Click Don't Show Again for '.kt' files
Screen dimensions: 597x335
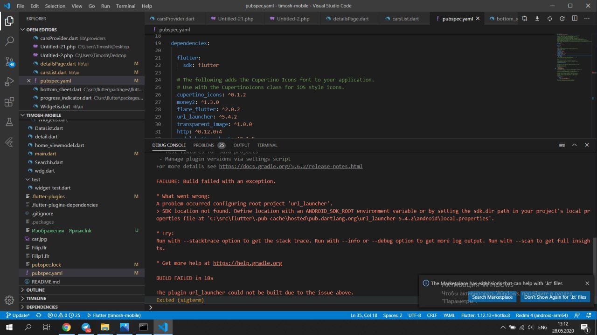point(555,297)
